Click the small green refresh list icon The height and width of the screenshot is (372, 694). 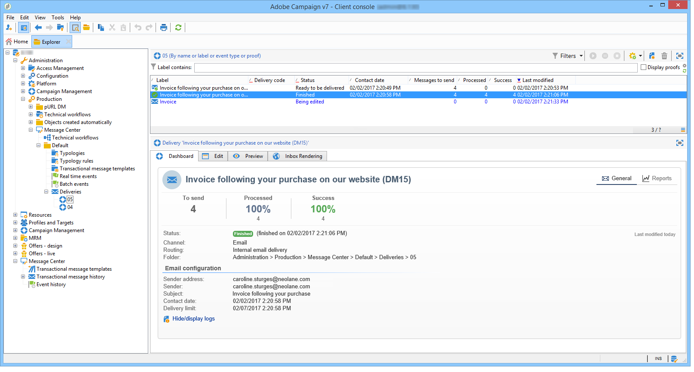pos(685,71)
